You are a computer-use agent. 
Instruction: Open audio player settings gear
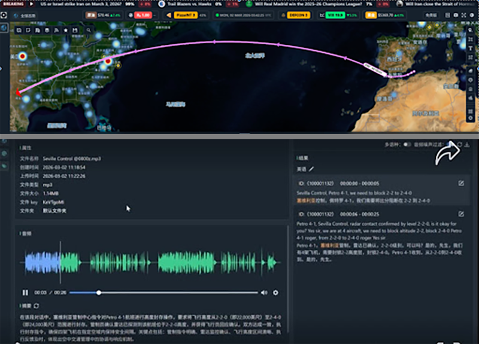(275, 293)
